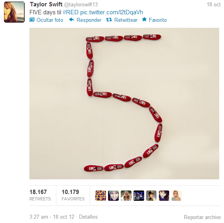Click the Ocultar foto photo icon
This screenshot has width=224, height=223.
[x=32, y=20]
